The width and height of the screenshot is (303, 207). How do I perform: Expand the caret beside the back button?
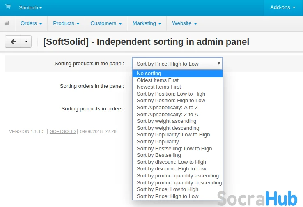click(x=26, y=41)
